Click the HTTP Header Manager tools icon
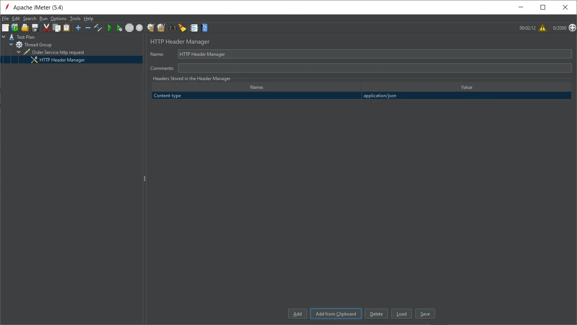Screen dimensions: 577x325 click(x=34, y=60)
